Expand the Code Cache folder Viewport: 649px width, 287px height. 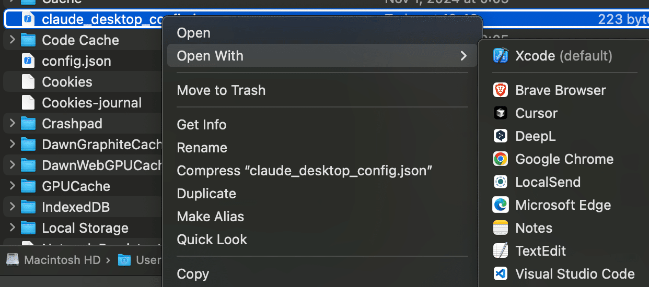tap(13, 40)
